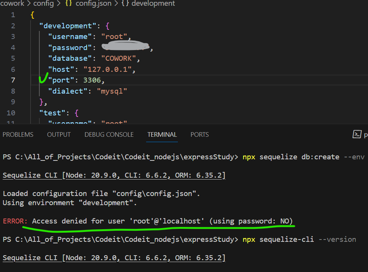Viewport: 368px width, 272px height.
Task: Click the last 'Sequelize CLI' version line
Action: click(x=114, y=258)
